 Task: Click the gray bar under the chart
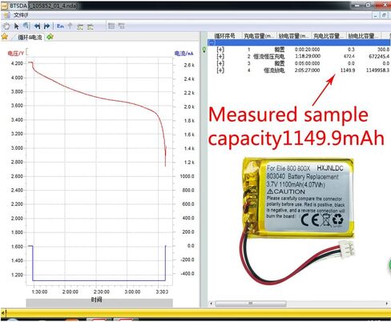click(99, 303)
